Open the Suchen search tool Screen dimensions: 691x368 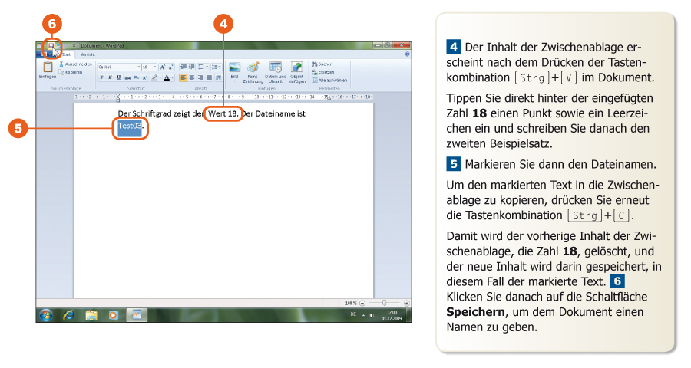tap(322, 64)
